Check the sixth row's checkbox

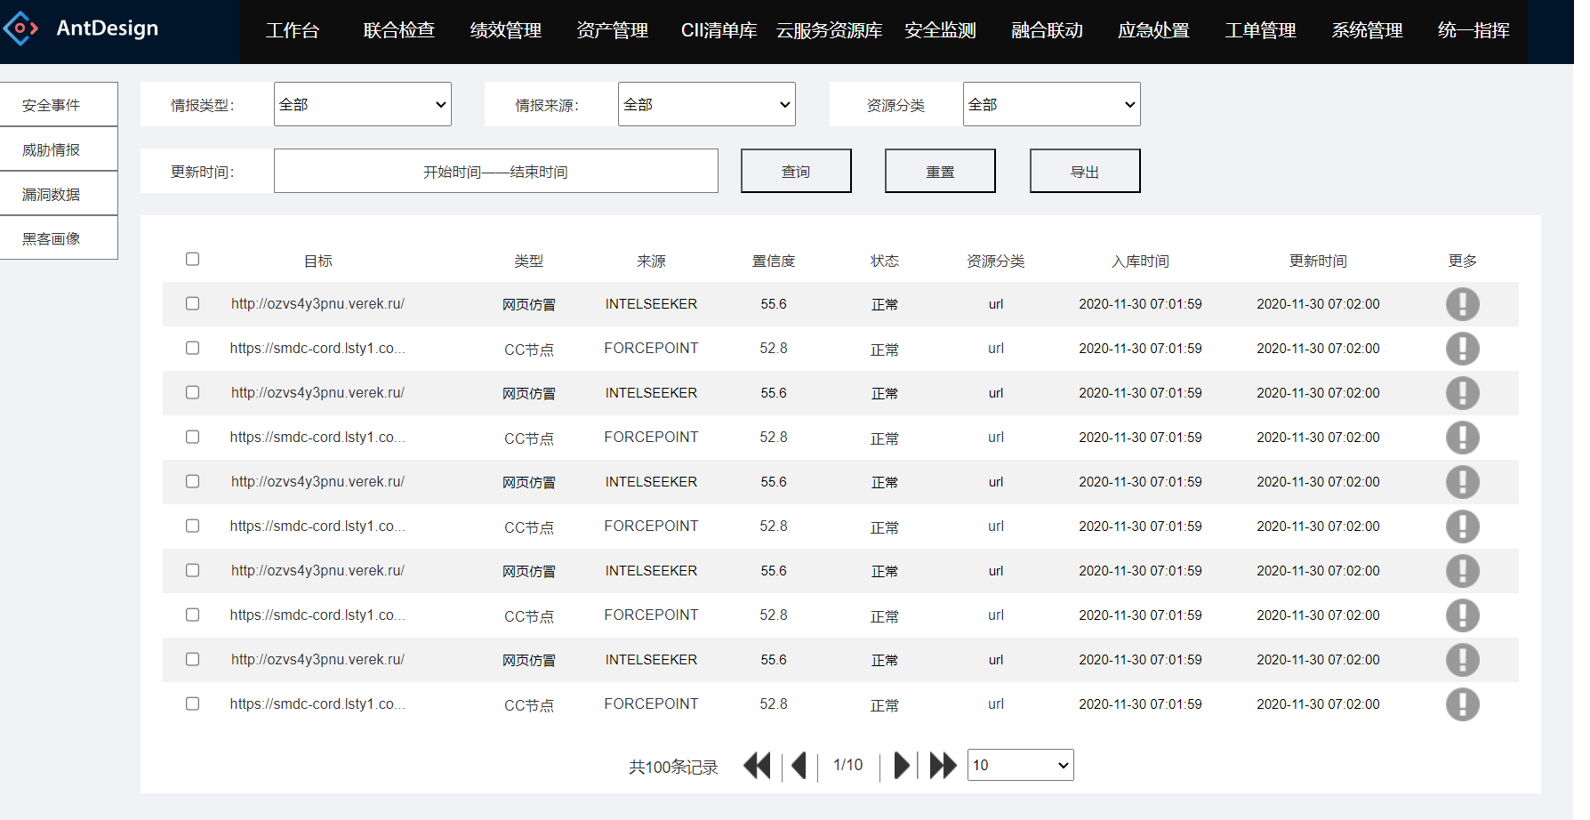(x=192, y=526)
